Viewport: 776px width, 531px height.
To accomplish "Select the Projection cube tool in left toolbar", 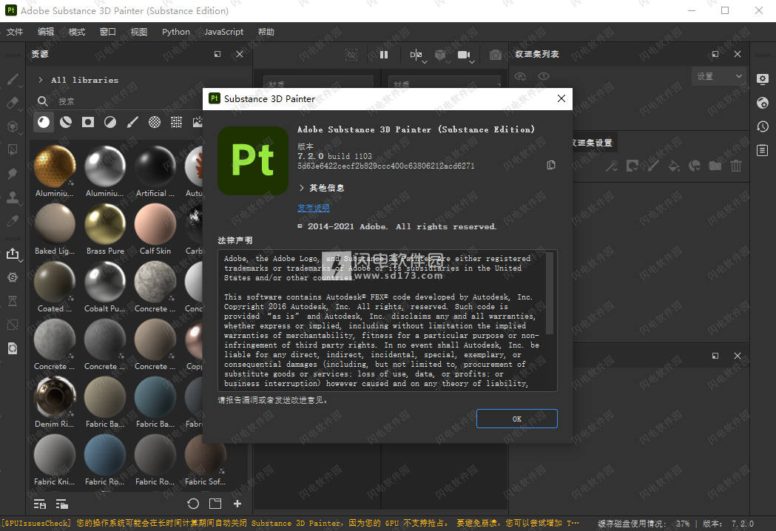I will coord(13,126).
